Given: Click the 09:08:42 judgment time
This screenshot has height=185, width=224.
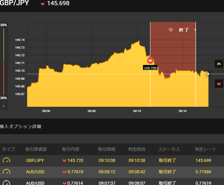Looking at the screenshot, I should tap(137, 172).
